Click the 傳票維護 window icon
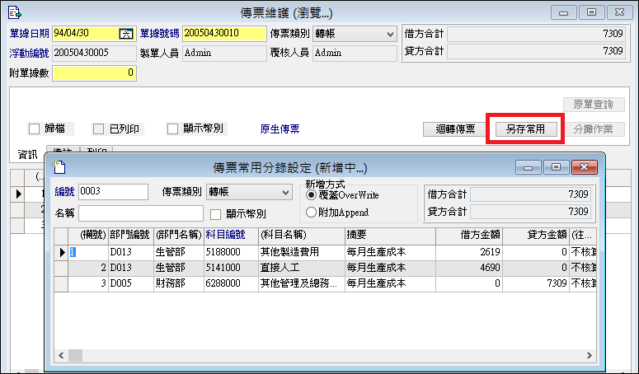Screen dimensions: 639x374 pyautogui.click(x=11, y=12)
